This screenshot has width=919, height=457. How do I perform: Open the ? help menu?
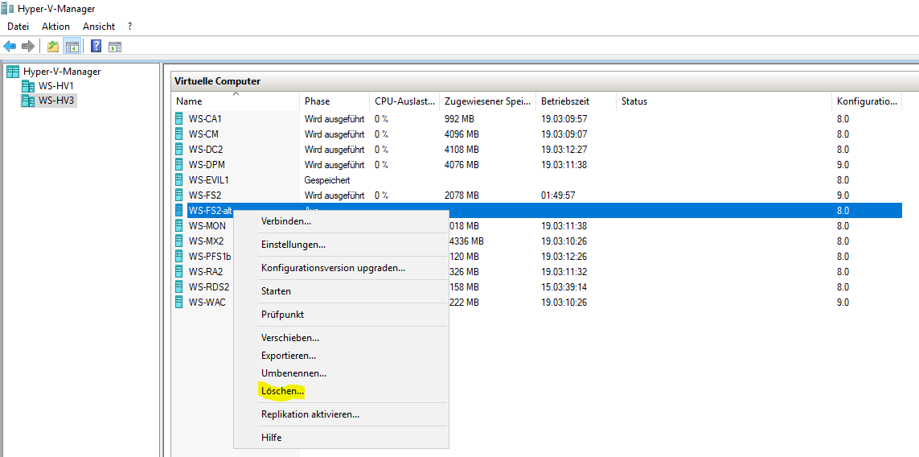point(129,27)
